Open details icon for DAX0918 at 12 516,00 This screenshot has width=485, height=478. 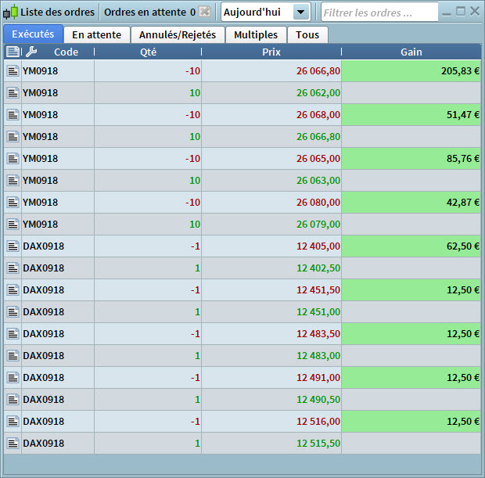pos(13,422)
